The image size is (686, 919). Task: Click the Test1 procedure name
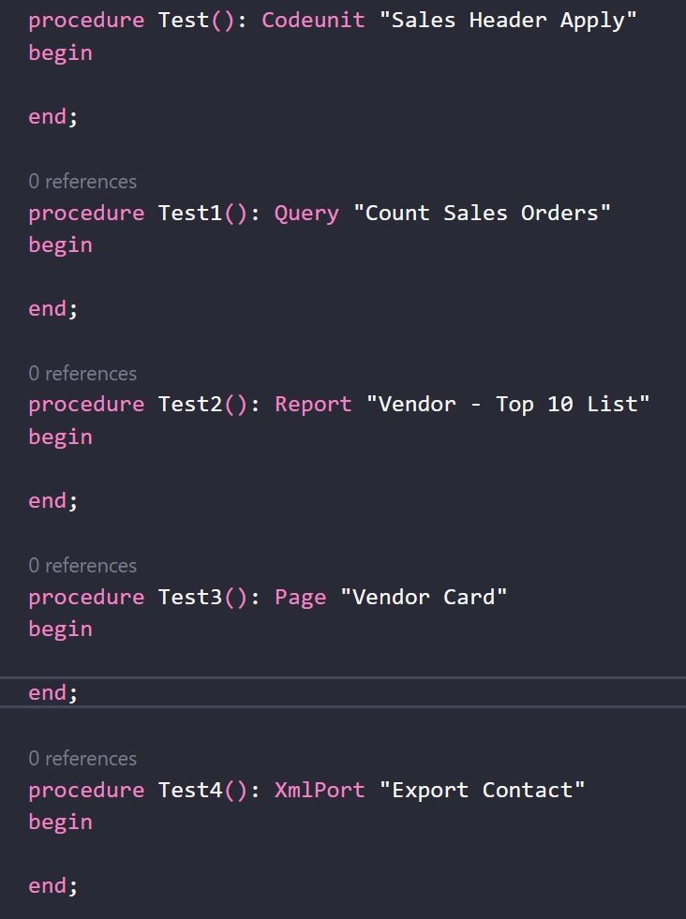190,214
